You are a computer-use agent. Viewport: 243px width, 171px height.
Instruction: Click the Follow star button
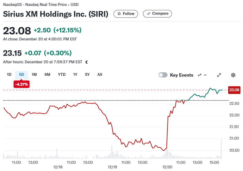[x=126, y=14]
